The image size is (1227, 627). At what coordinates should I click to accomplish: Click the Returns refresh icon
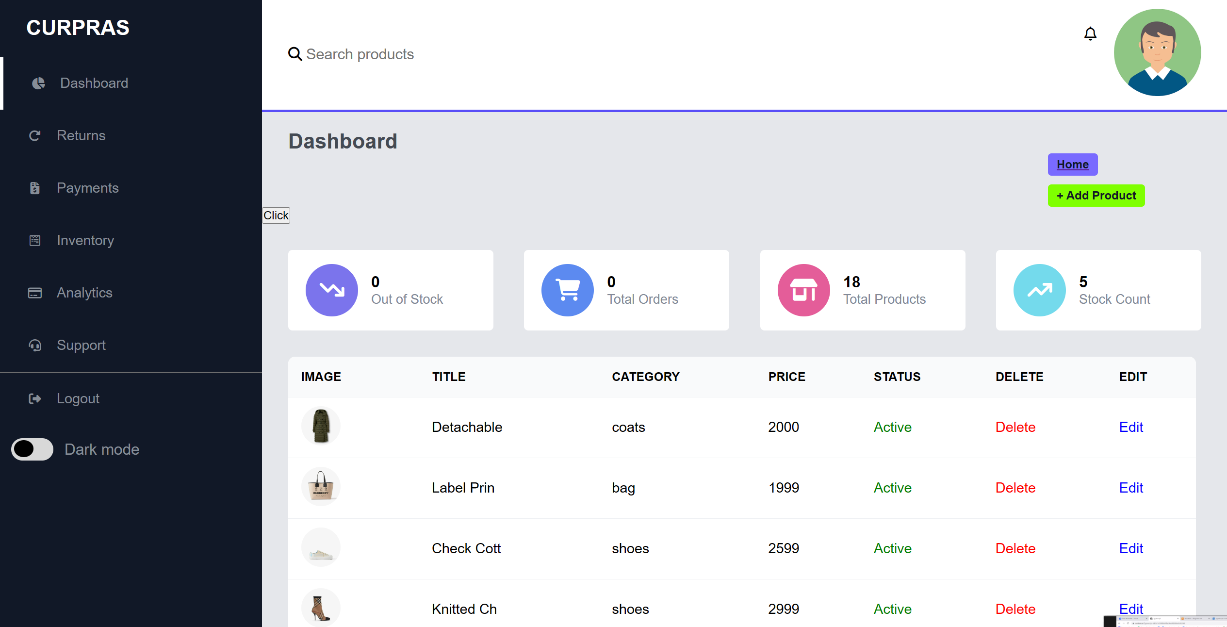tap(34, 135)
